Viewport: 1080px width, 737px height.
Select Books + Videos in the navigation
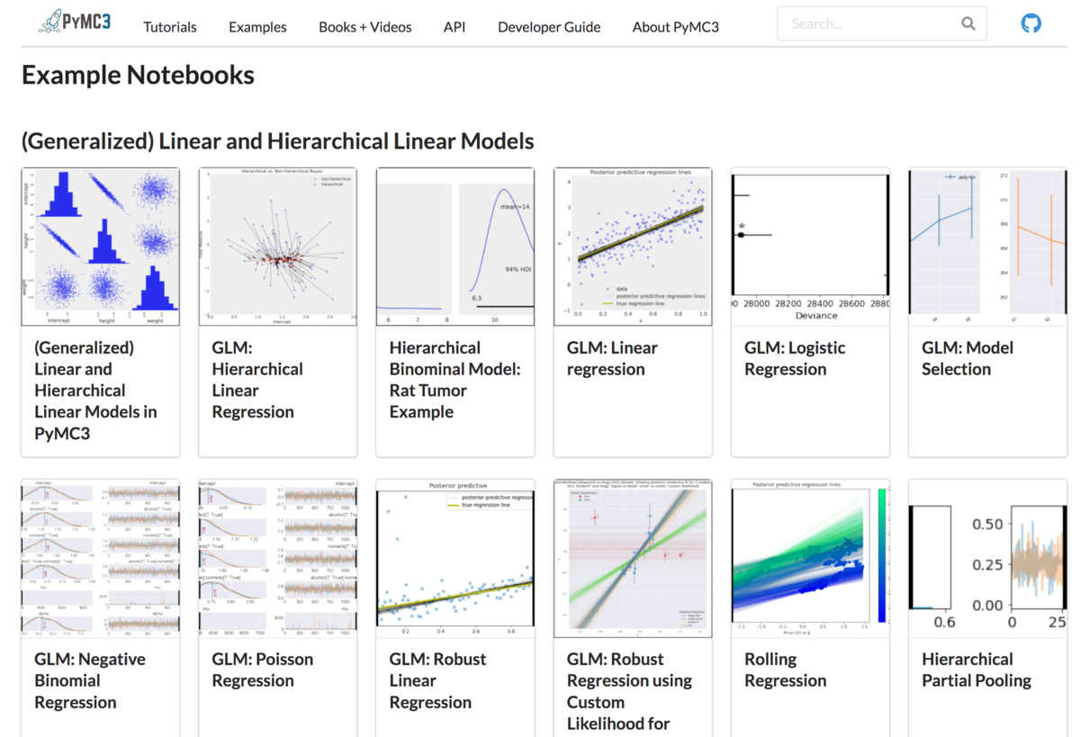[x=364, y=27]
